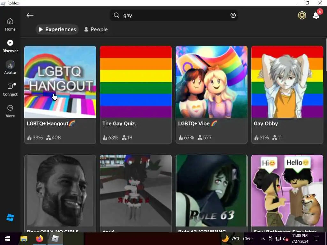Image resolution: width=327 pixels, height=245 pixels.
Task: Open the clock showing 11:00 PM
Action: pos(300,239)
